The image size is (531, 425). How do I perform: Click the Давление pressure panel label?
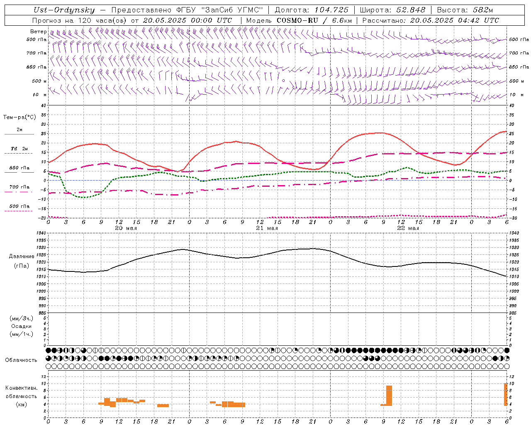point(22,256)
